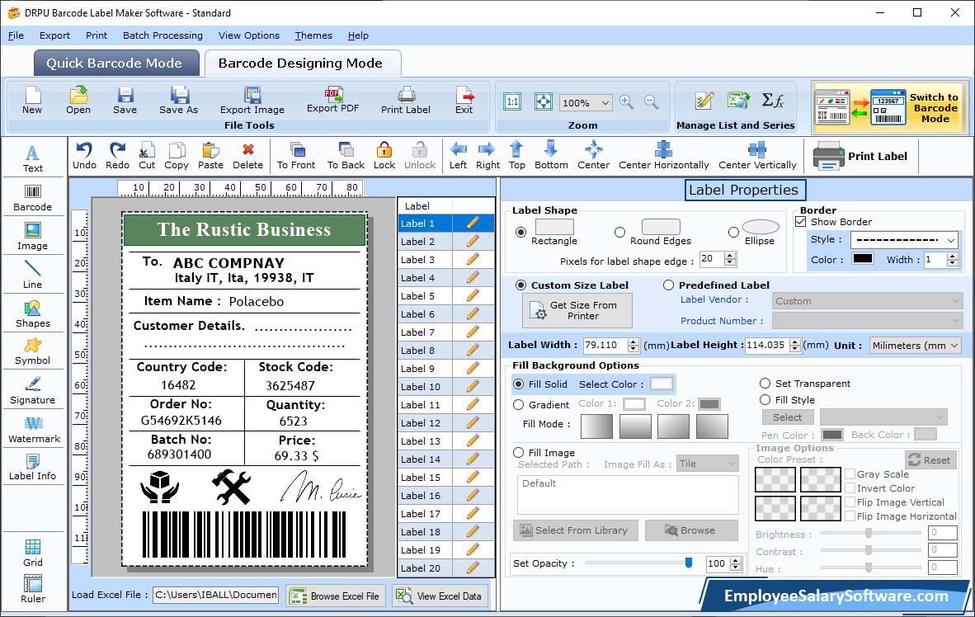
Task: Choose the Shapes tool
Action: point(33,314)
